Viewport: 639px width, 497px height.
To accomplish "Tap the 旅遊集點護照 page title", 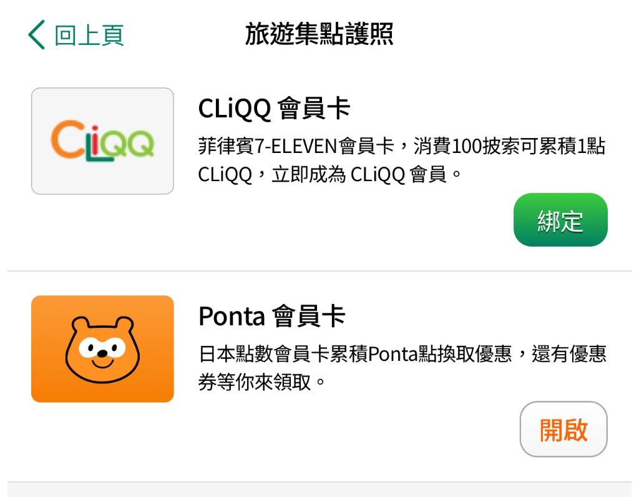I will pos(319,34).
